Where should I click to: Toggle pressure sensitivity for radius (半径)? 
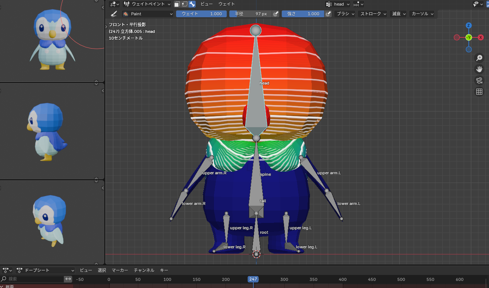(275, 14)
